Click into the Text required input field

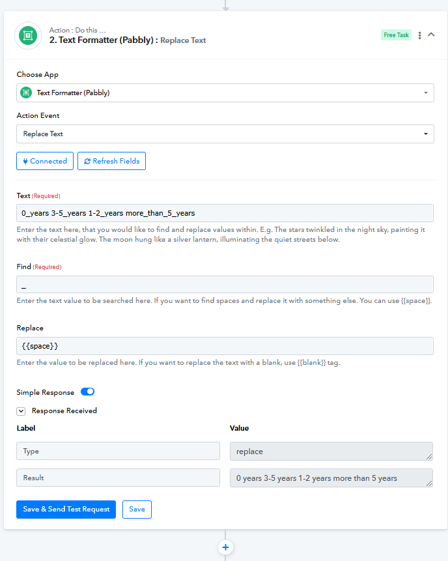click(x=225, y=213)
